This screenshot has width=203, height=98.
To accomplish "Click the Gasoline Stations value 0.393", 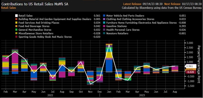I will pyautogui.click(x=183, y=26).
